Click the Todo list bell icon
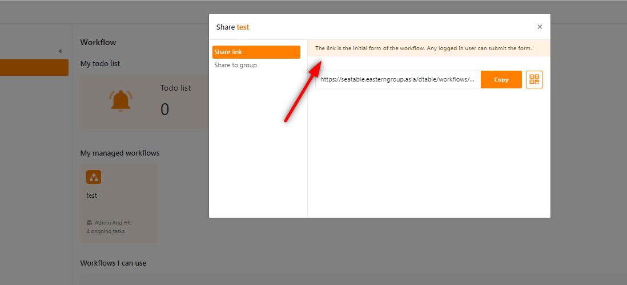 click(120, 100)
